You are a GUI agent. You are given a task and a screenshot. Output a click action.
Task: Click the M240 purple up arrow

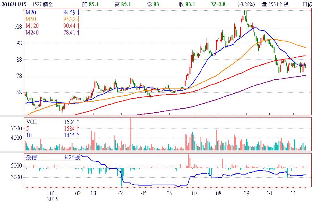coord(79,32)
